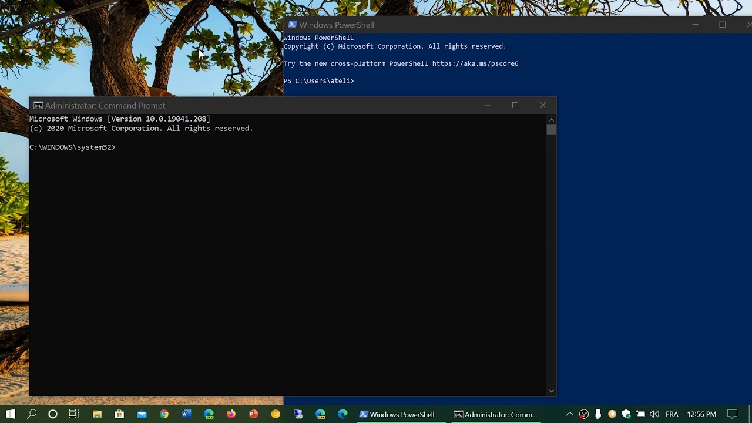This screenshot has height=423, width=752.
Task: Click the Command Prompt scrollbar thumb
Action: (x=551, y=130)
